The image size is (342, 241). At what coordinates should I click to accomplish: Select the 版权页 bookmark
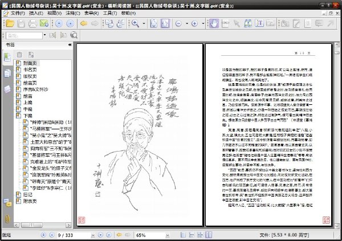(30, 76)
